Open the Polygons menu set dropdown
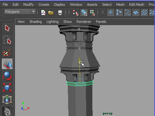155x116 pixels. 20,12
